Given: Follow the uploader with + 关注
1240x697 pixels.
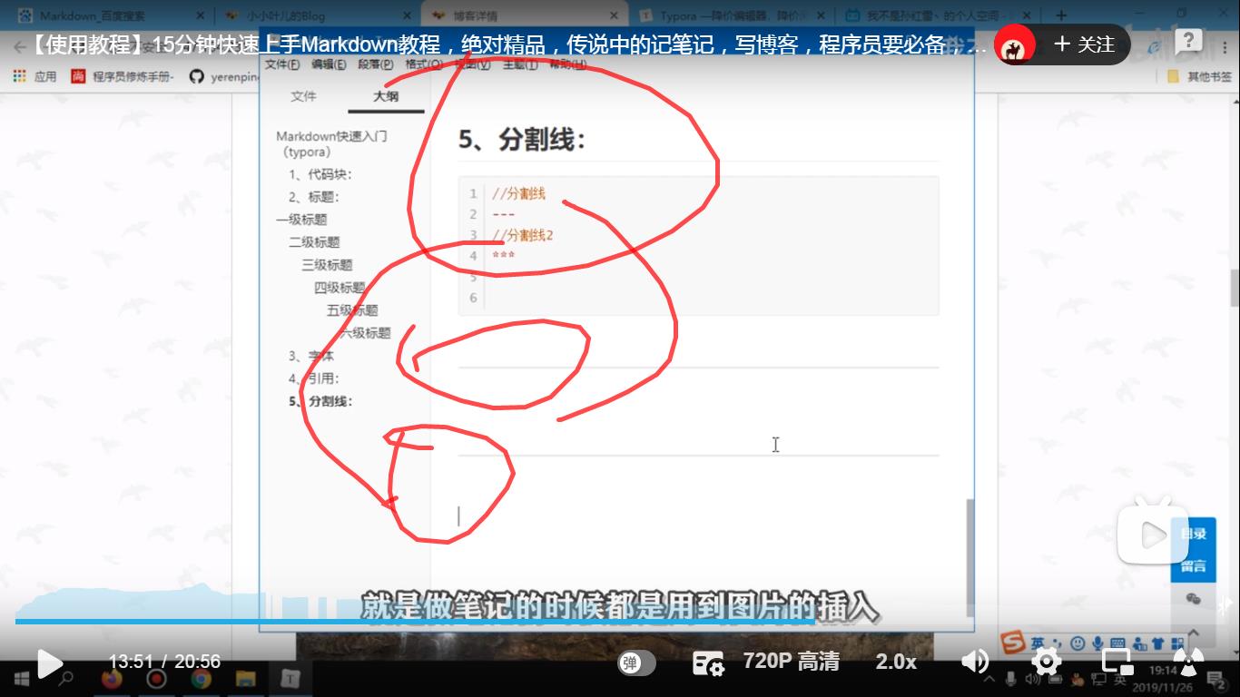Looking at the screenshot, I should click(x=1084, y=44).
